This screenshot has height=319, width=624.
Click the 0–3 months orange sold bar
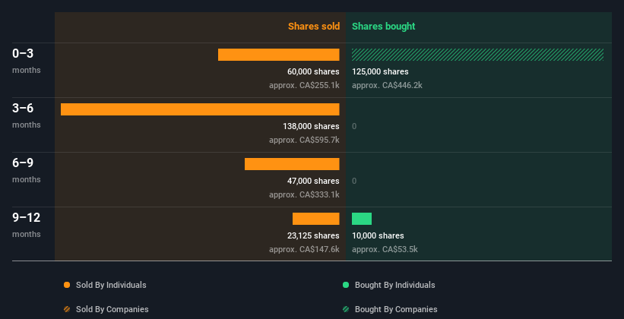(x=278, y=55)
